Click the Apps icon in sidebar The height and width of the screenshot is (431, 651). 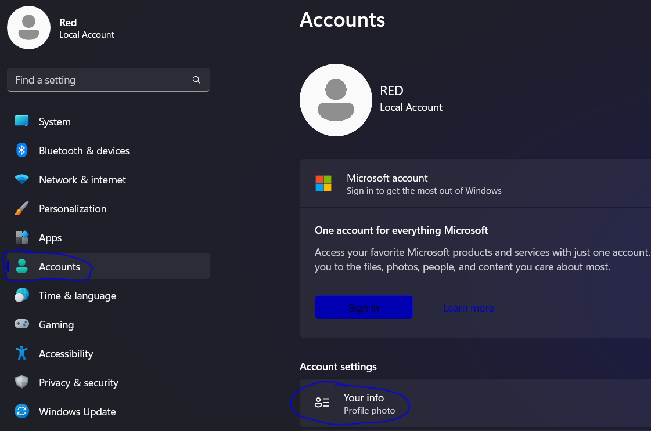(x=21, y=237)
